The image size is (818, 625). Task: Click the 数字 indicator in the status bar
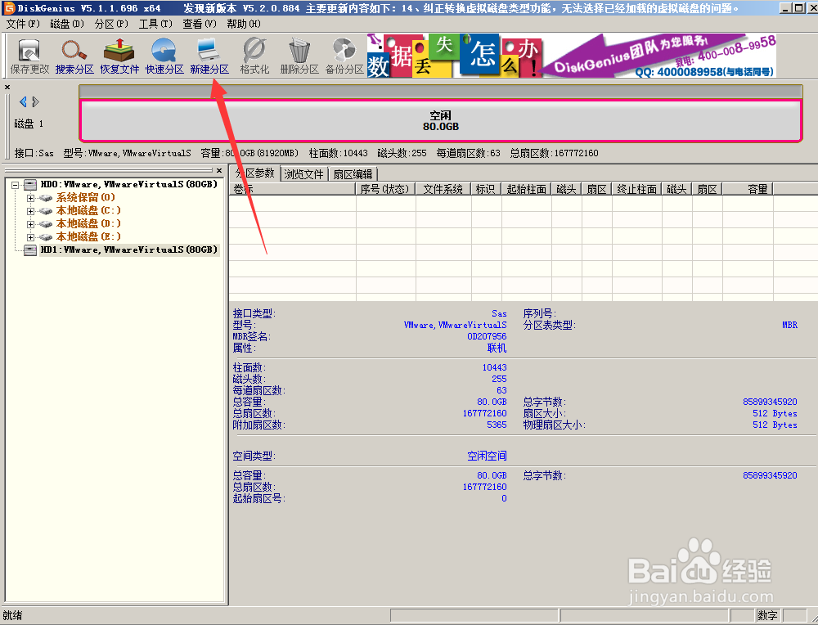pyautogui.click(x=767, y=616)
